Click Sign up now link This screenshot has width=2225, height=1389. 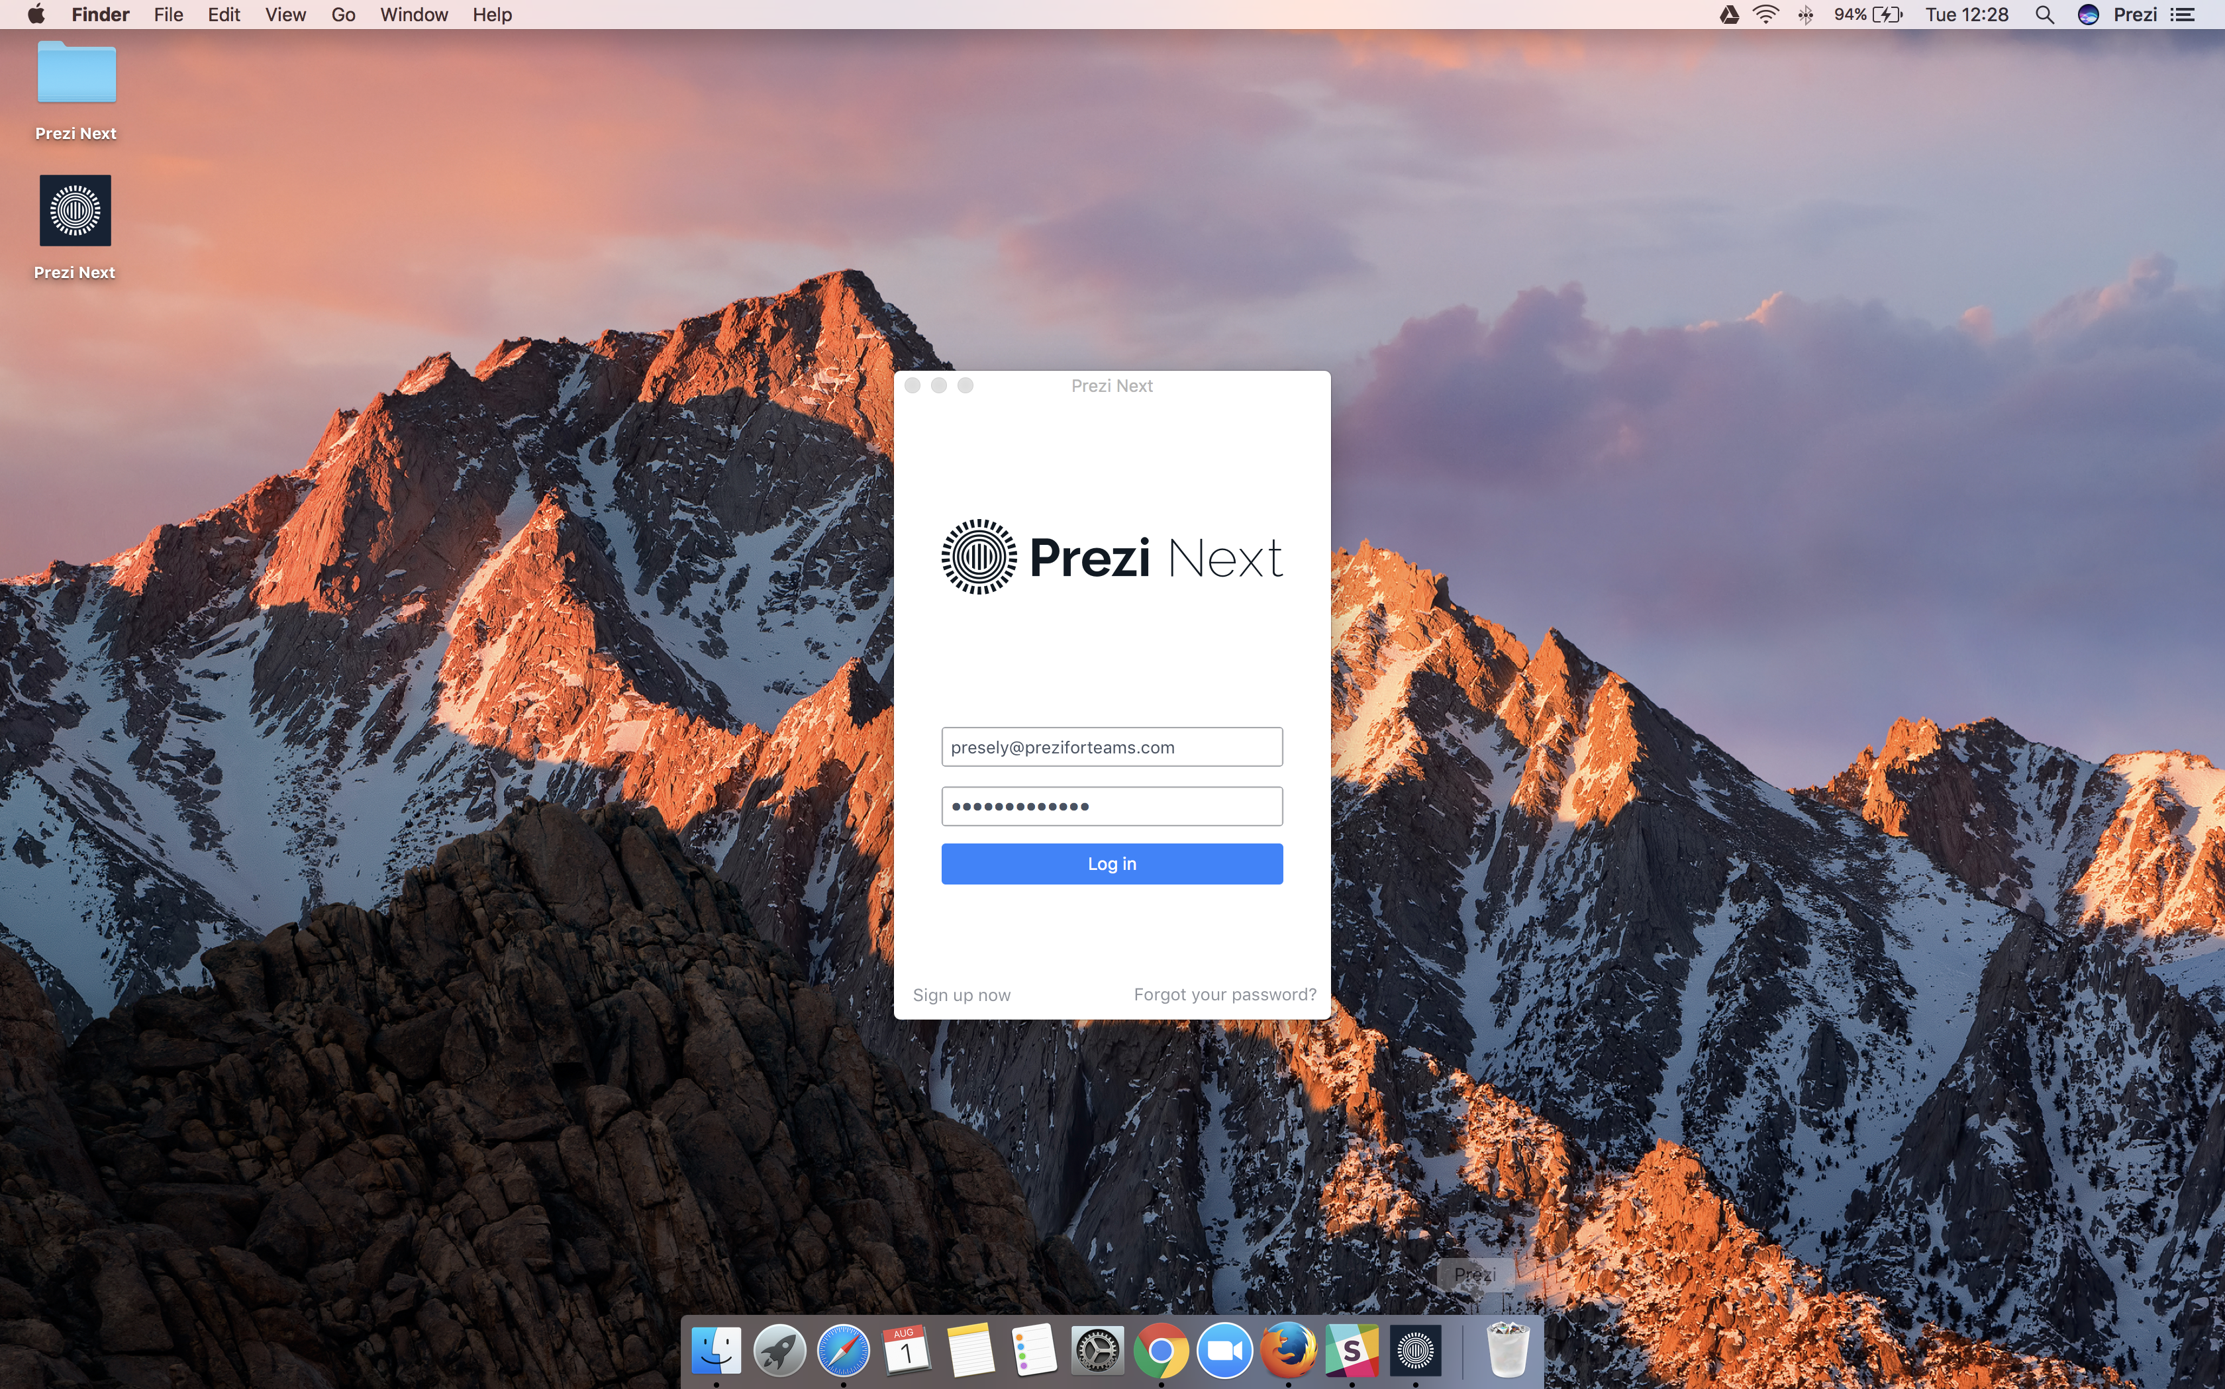(x=961, y=995)
